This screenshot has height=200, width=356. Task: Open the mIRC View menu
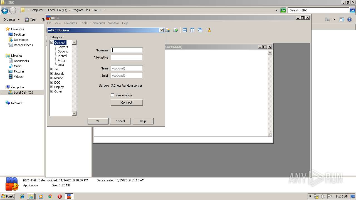(58, 23)
